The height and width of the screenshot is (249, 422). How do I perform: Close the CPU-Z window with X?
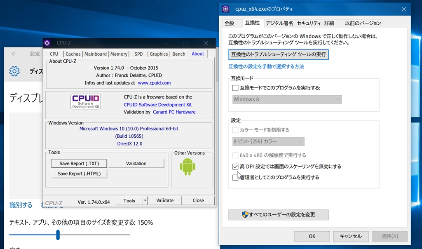pyautogui.click(x=206, y=43)
